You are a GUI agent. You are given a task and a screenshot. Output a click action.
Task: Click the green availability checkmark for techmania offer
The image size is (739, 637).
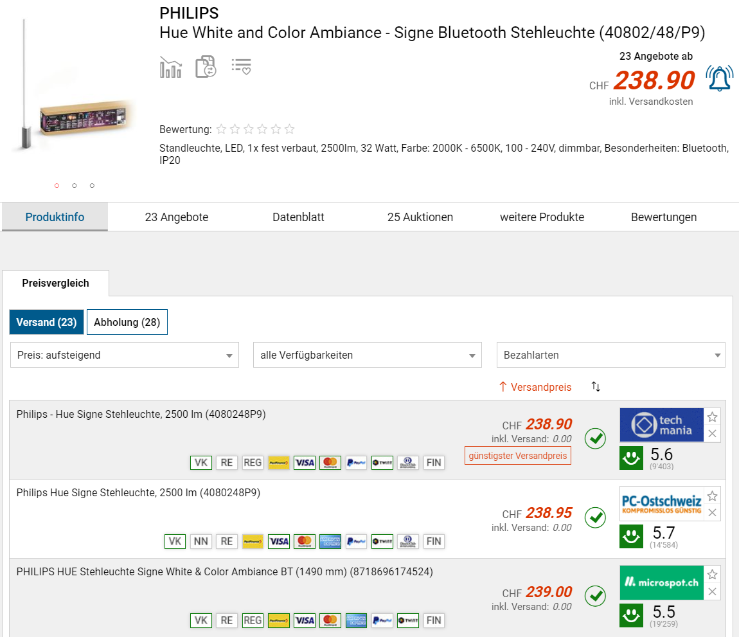tap(596, 438)
